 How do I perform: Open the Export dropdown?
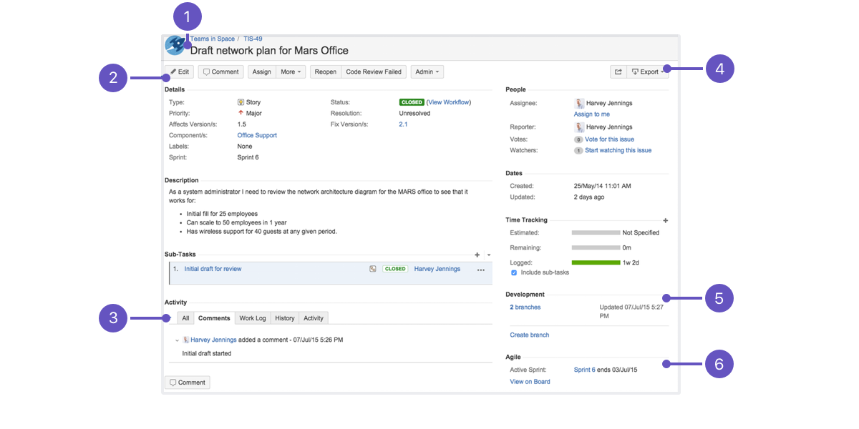tap(647, 71)
